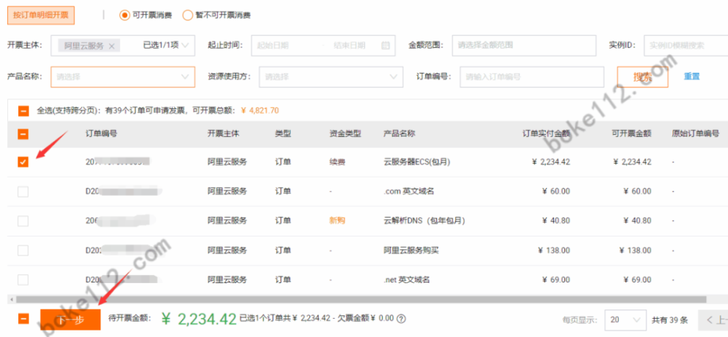728x337 pixels.
Task: Click the help icon next to 欠票金额
Action: click(x=402, y=319)
